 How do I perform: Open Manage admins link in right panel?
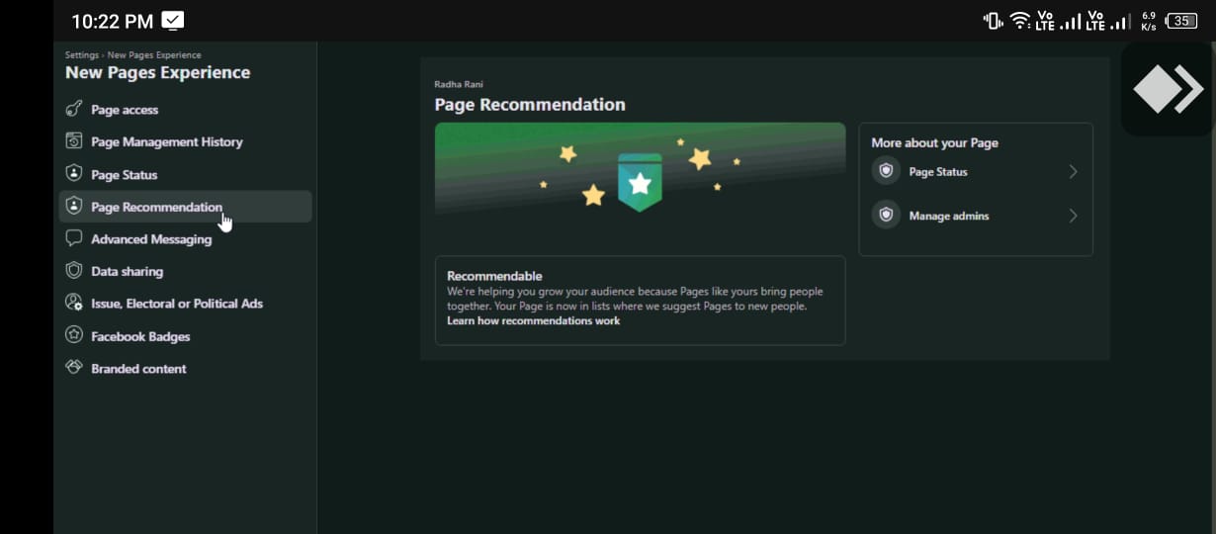click(x=976, y=215)
